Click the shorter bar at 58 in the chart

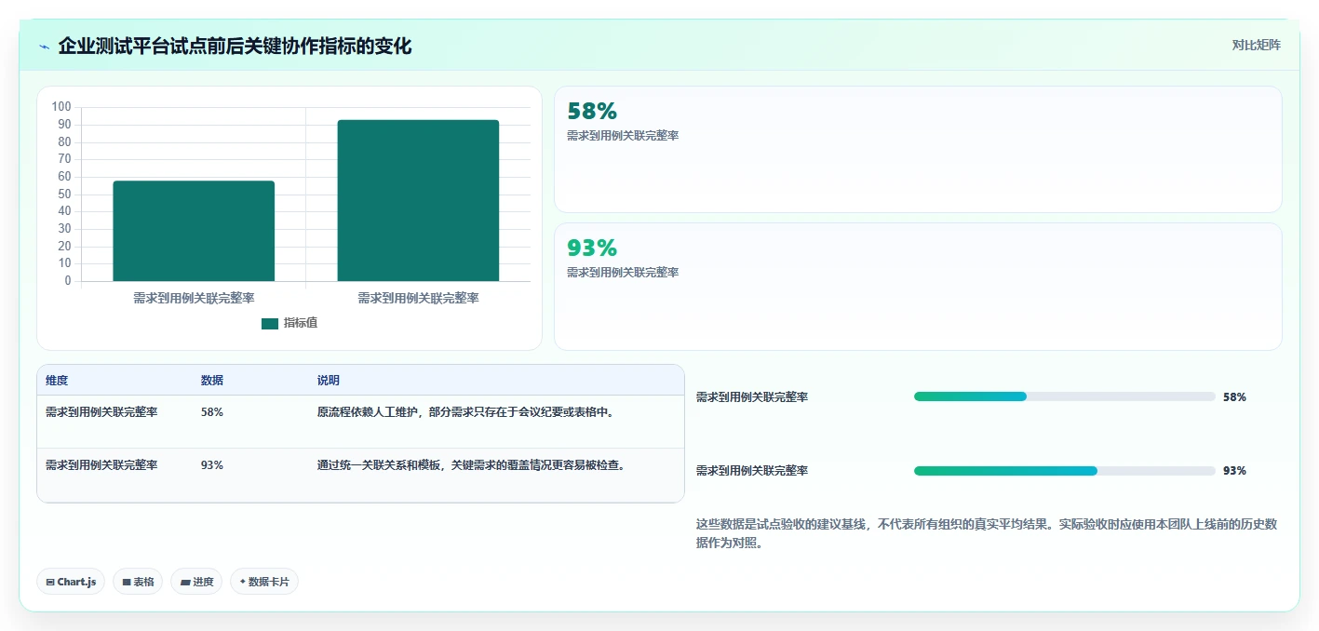tap(194, 231)
